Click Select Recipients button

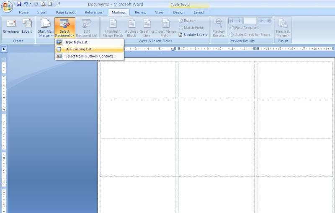pyautogui.click(x=65, y=28)
